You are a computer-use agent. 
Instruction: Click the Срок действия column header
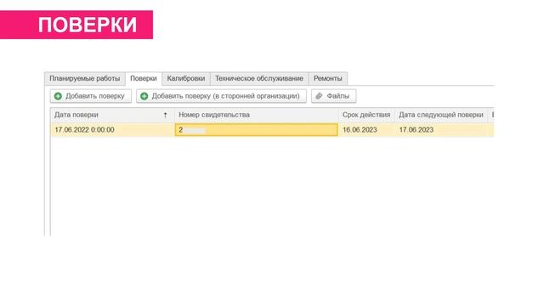pos(366,115)
